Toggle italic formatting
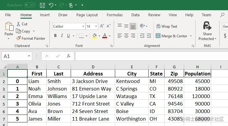Screen dimensions: 228x126 tap(62, 35)
